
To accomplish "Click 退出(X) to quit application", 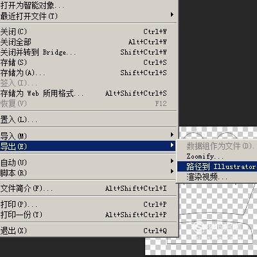I will coord(88,231).
